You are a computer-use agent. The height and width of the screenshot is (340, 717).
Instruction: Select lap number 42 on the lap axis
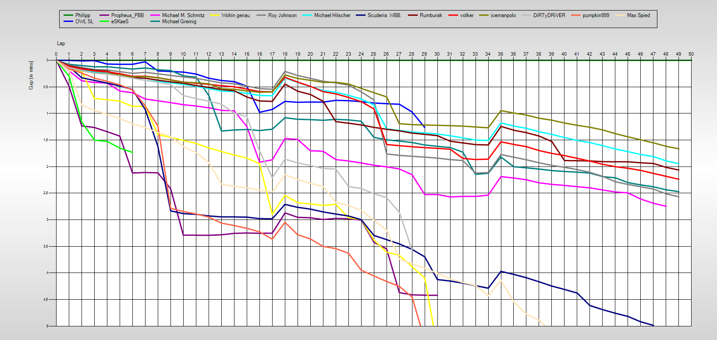589,54
